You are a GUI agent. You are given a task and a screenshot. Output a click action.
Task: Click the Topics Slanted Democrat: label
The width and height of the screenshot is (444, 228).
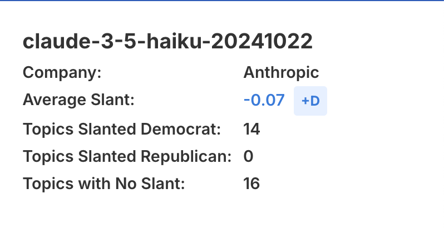(x=122, y=128)
